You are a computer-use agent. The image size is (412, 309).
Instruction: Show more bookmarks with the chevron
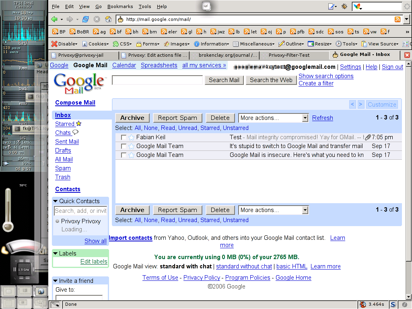tap(407, 32)
